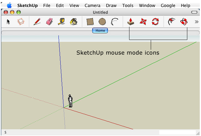Click the Home scene tab
The height and width of the screenshot is (136, 201).
[100, 30]
